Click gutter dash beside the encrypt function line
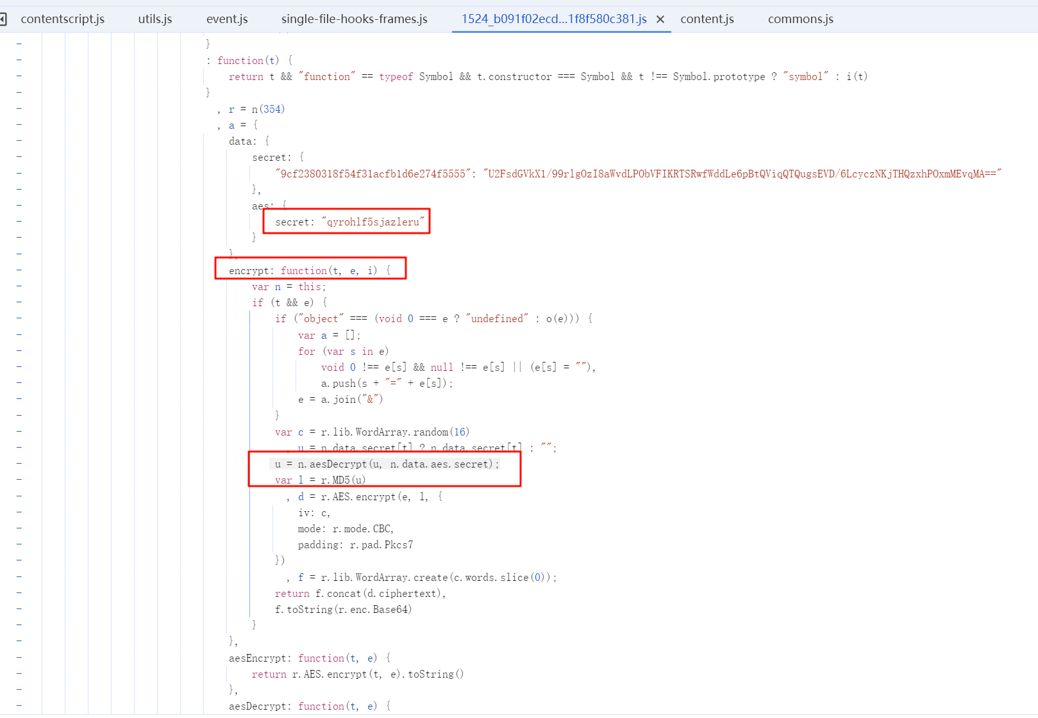The image size is (1038, 718). point(19,270)
